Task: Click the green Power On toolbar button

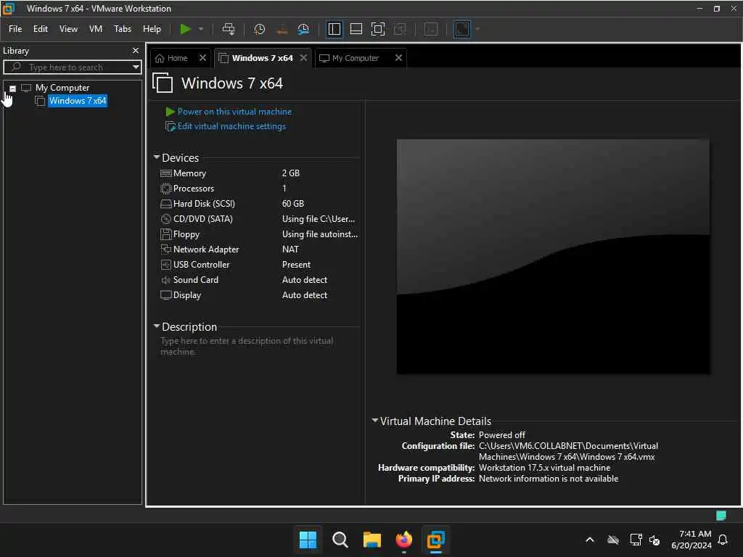Action: pos(185,29)
